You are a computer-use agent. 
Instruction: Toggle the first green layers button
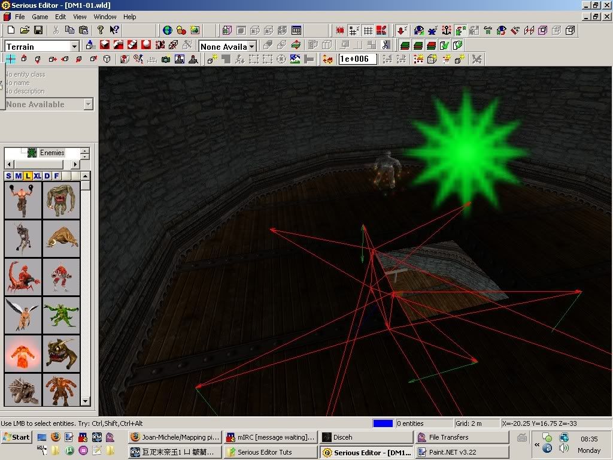(x=405, y=46)
